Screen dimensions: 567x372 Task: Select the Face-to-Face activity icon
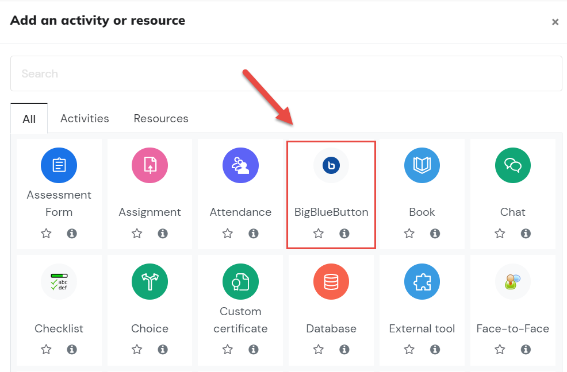coord(513,282)
